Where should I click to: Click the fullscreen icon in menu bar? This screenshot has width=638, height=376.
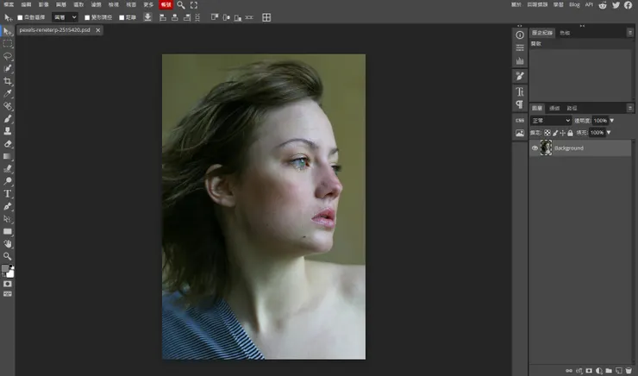point(194,5)
